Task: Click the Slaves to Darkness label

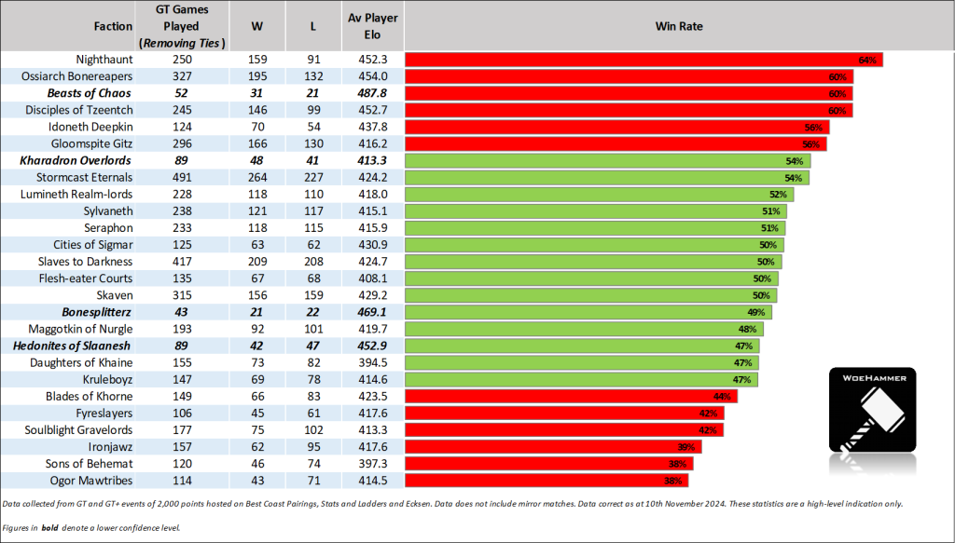Action: pos(85,262)
